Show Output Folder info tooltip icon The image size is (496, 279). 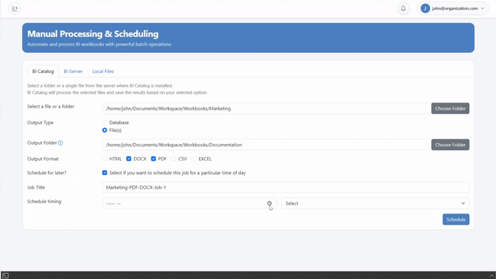click(61, 143)
